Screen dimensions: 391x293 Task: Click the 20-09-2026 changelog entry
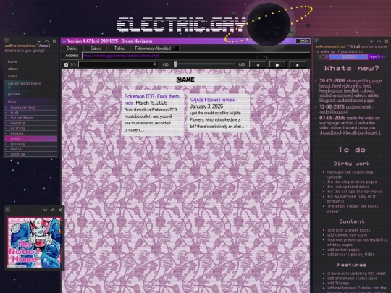[350, 90]
